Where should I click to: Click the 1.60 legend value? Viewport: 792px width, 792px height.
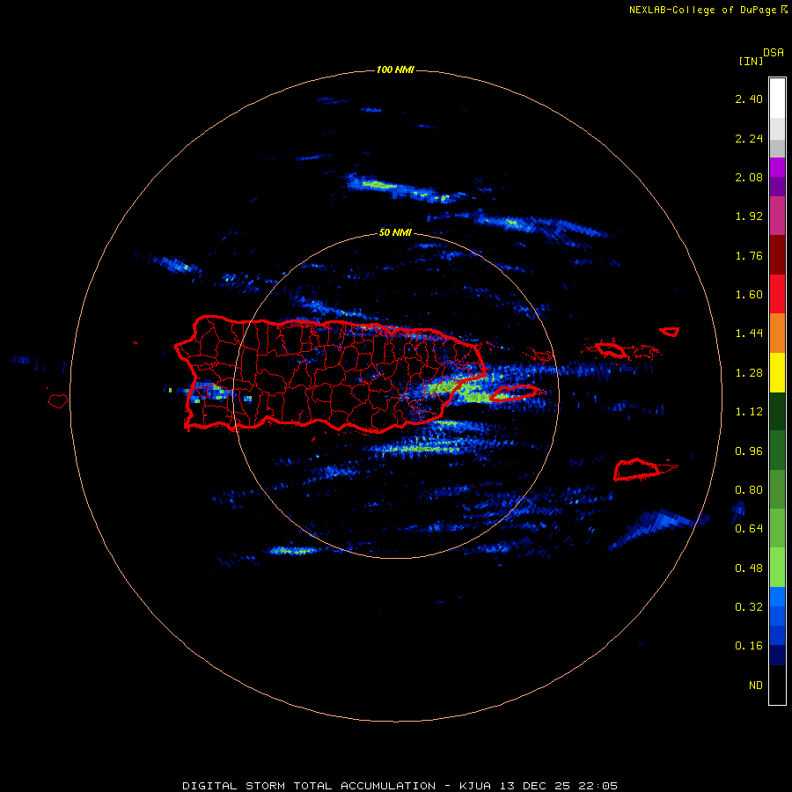[749, 295]
